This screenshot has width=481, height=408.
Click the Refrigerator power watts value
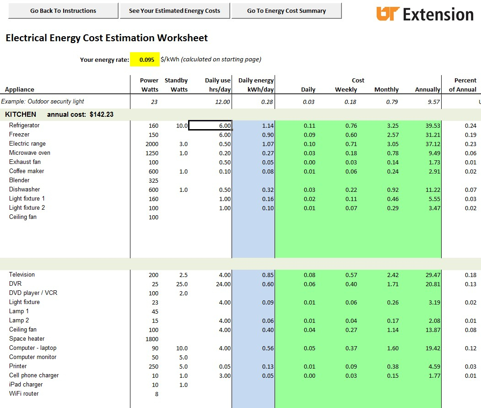click(153, 125)
